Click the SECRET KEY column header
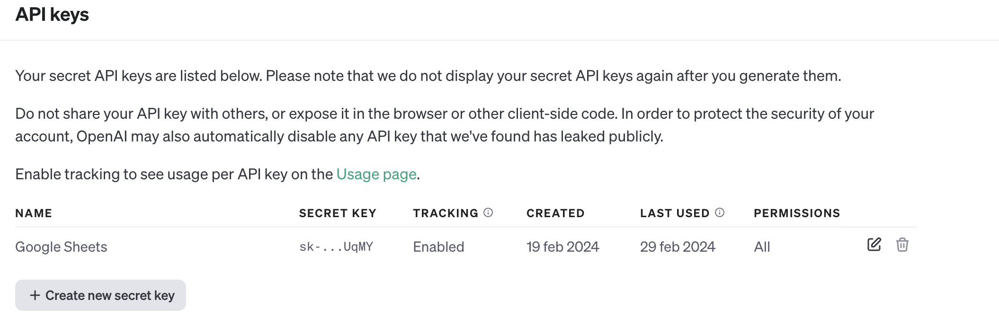999x334 pixels. click(338, 213)
